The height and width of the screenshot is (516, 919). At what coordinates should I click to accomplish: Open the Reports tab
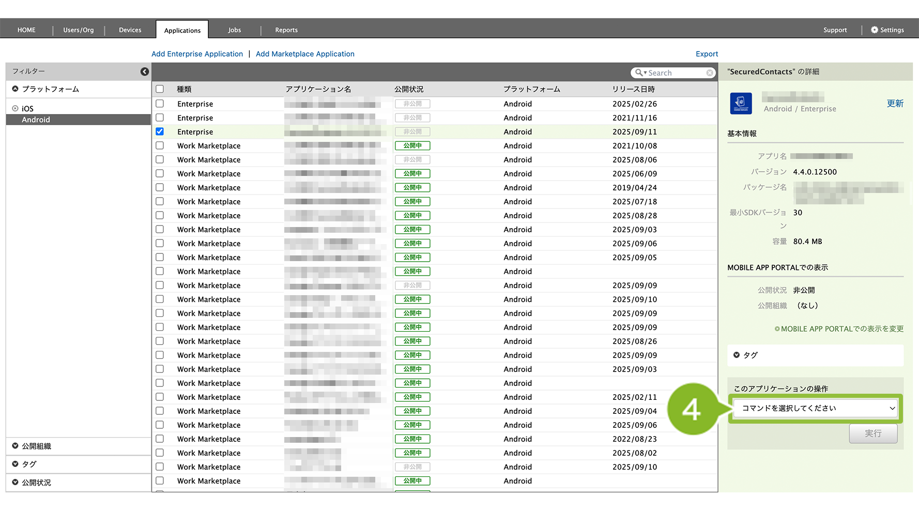coord(286,30)
